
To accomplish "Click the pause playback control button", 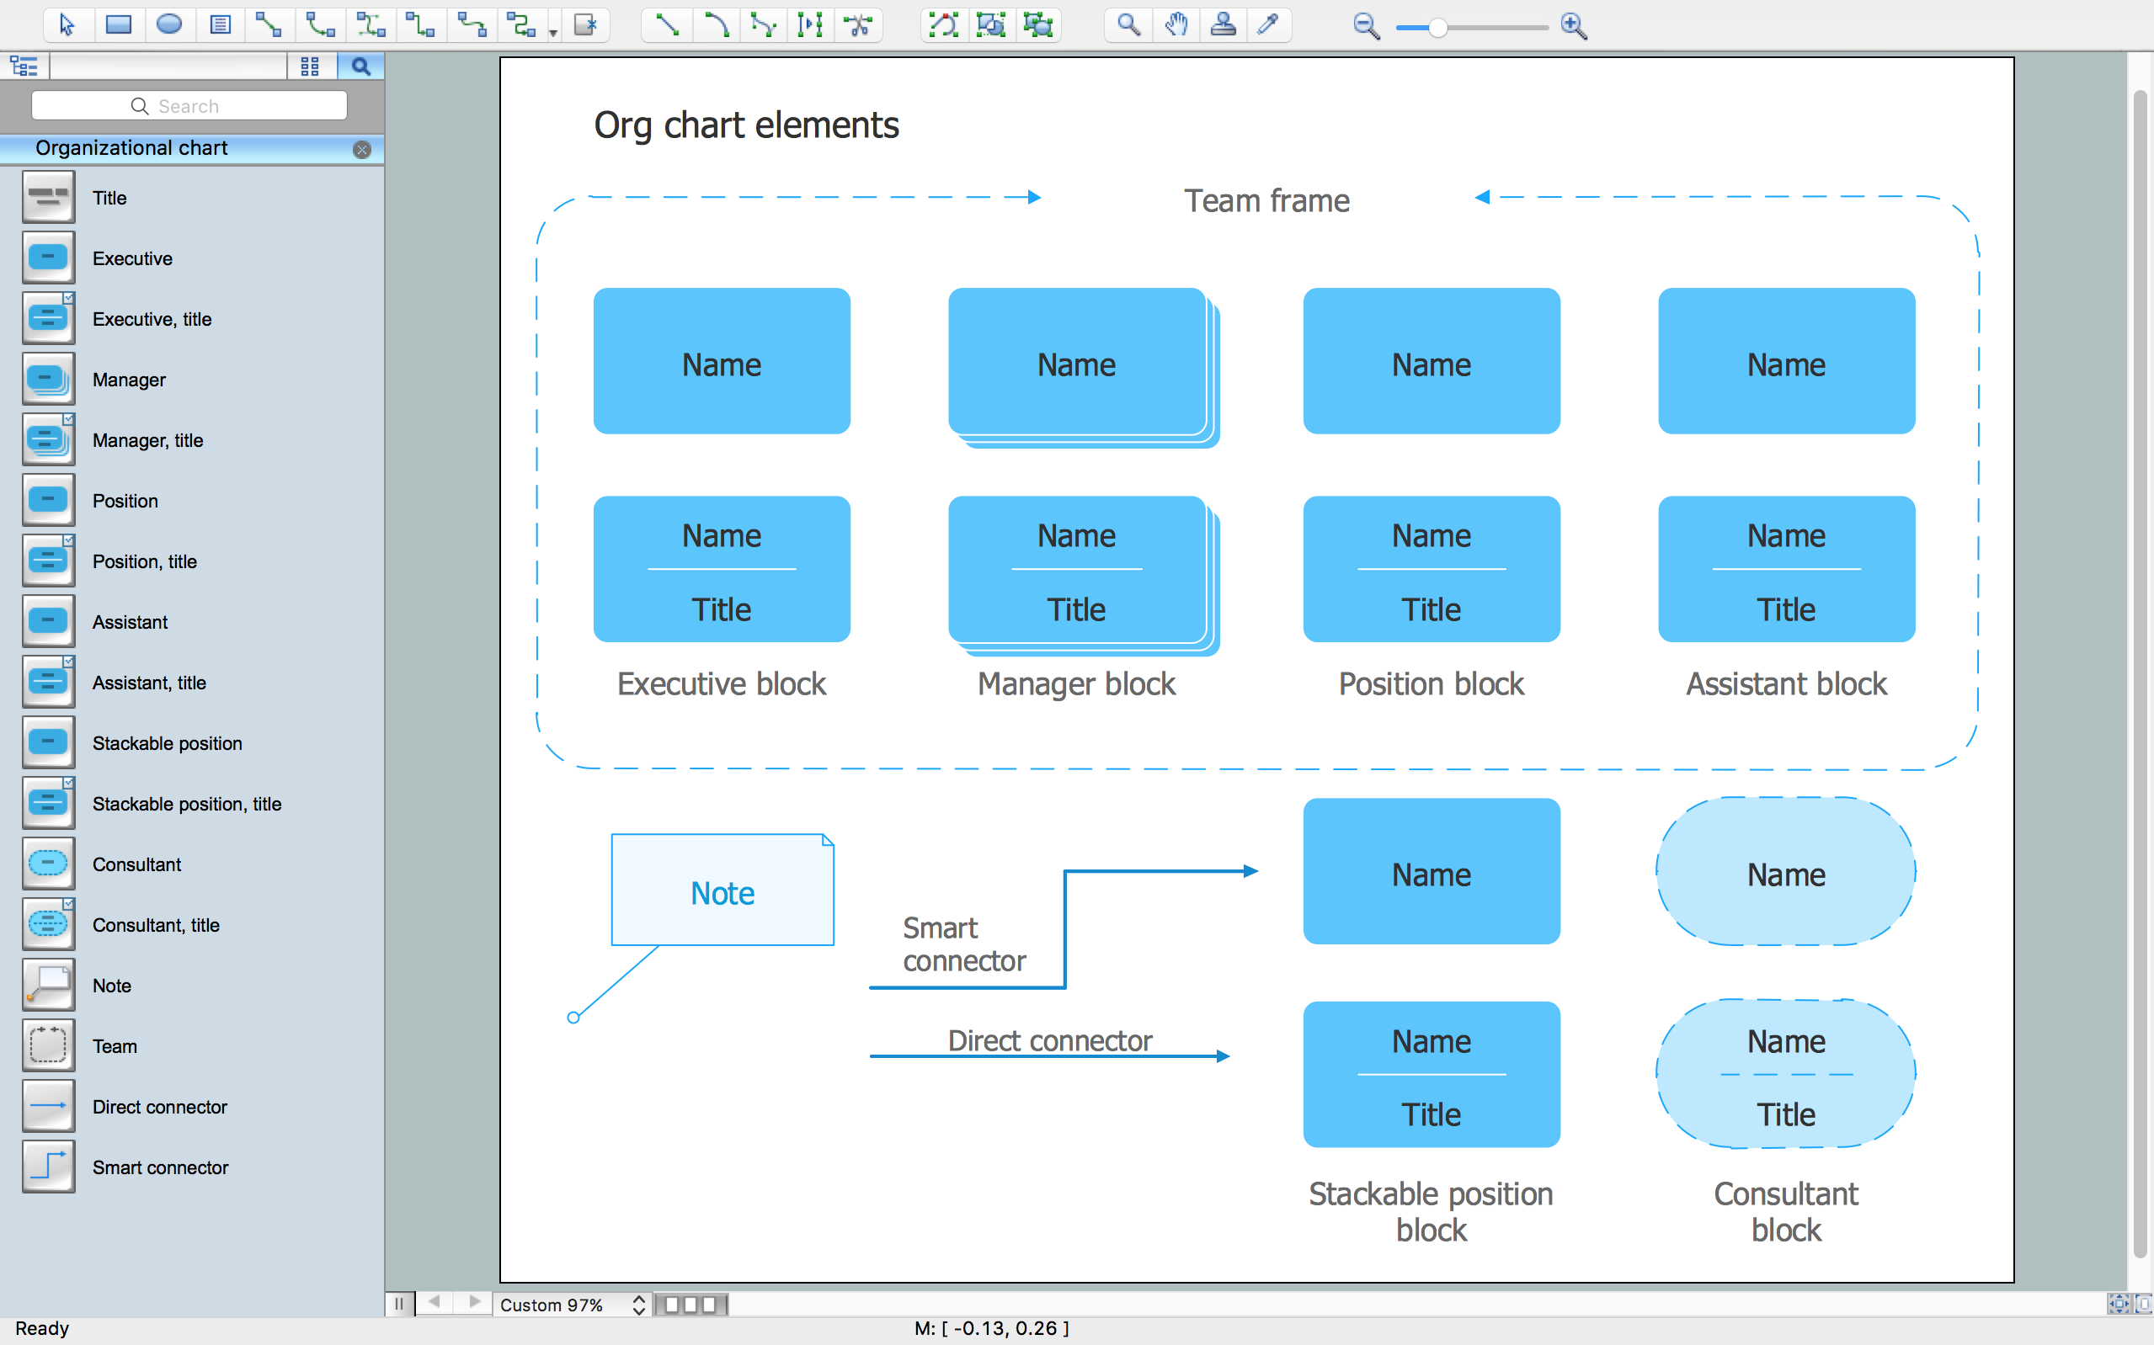I will pos(402,1305).
